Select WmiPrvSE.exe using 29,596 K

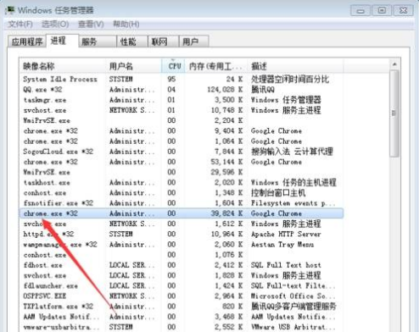pyautogui.click(x=182, y=172)
